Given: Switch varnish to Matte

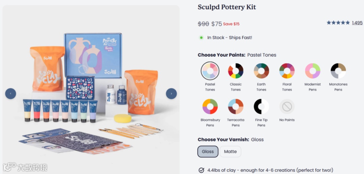Looking at the screenshot, I should point(230,151).
